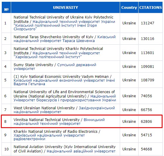The height and width of the screenshot is (156, 164).
Task: Open the Kyiv National Economic University Ukrainian link
Action: 64,82
